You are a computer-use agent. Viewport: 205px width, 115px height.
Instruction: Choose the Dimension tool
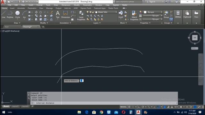65,14
